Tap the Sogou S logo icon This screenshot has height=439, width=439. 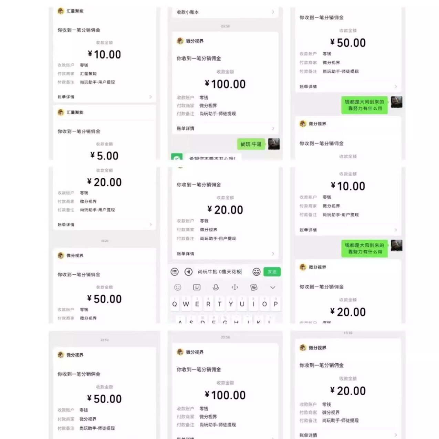[x=254, y=287]
